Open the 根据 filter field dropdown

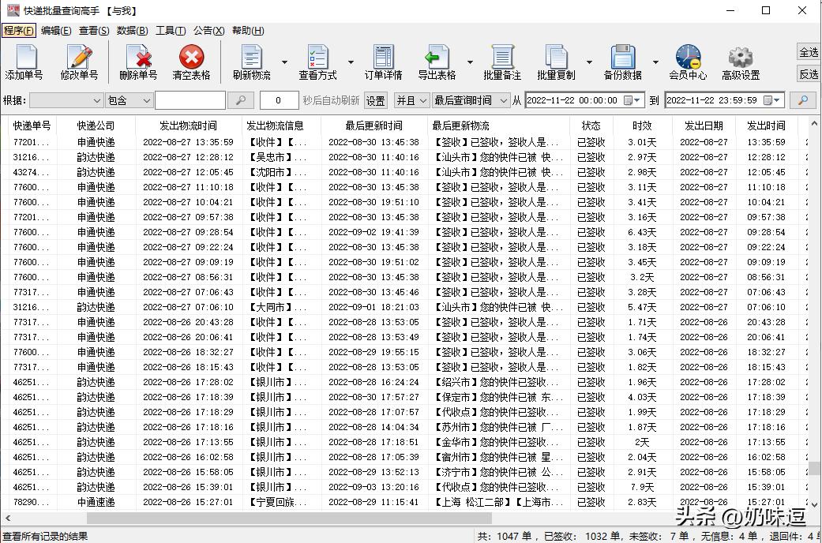pos(66,100)
